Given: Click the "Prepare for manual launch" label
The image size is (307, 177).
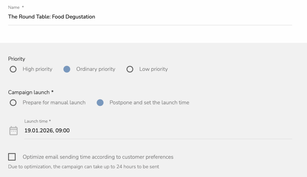Looking at the screenshot, I should [54, 102].
